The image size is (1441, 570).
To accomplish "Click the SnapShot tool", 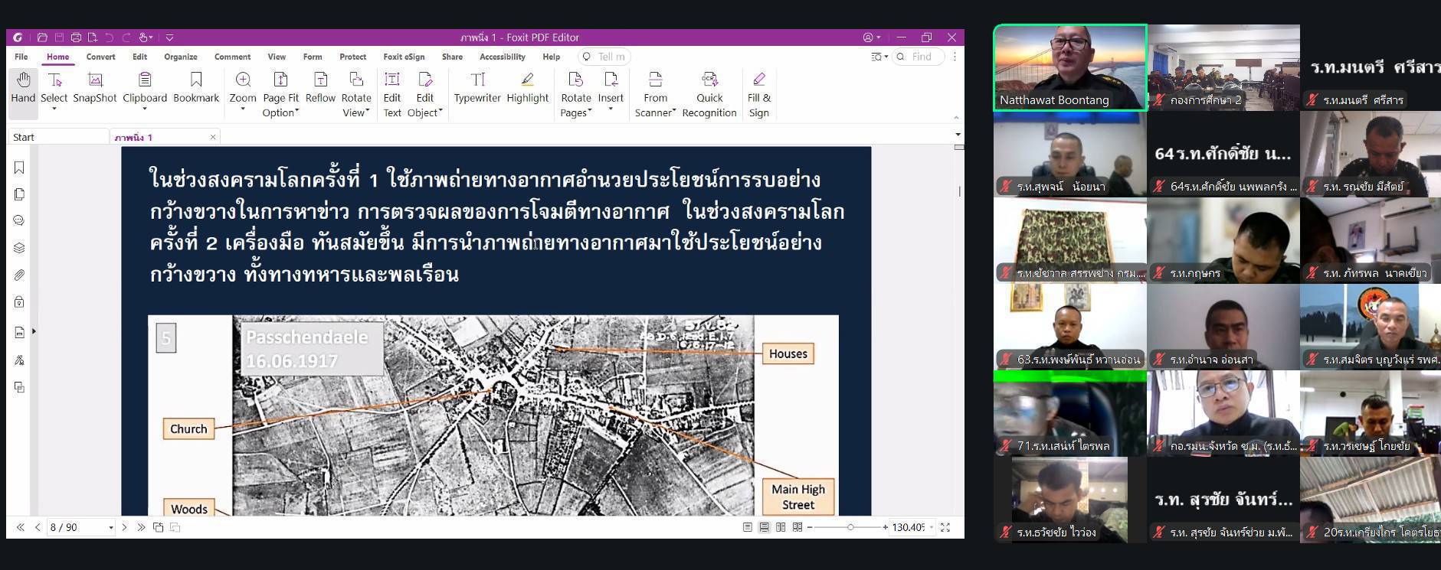I will pos(94,87).
